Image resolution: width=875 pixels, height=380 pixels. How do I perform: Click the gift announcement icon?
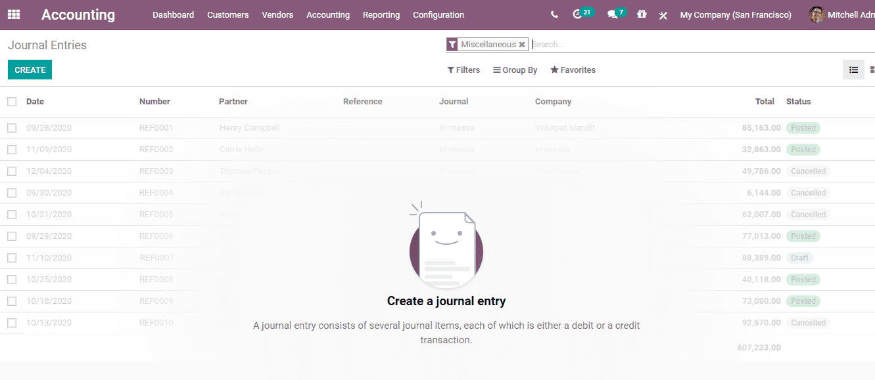[642, 14]
